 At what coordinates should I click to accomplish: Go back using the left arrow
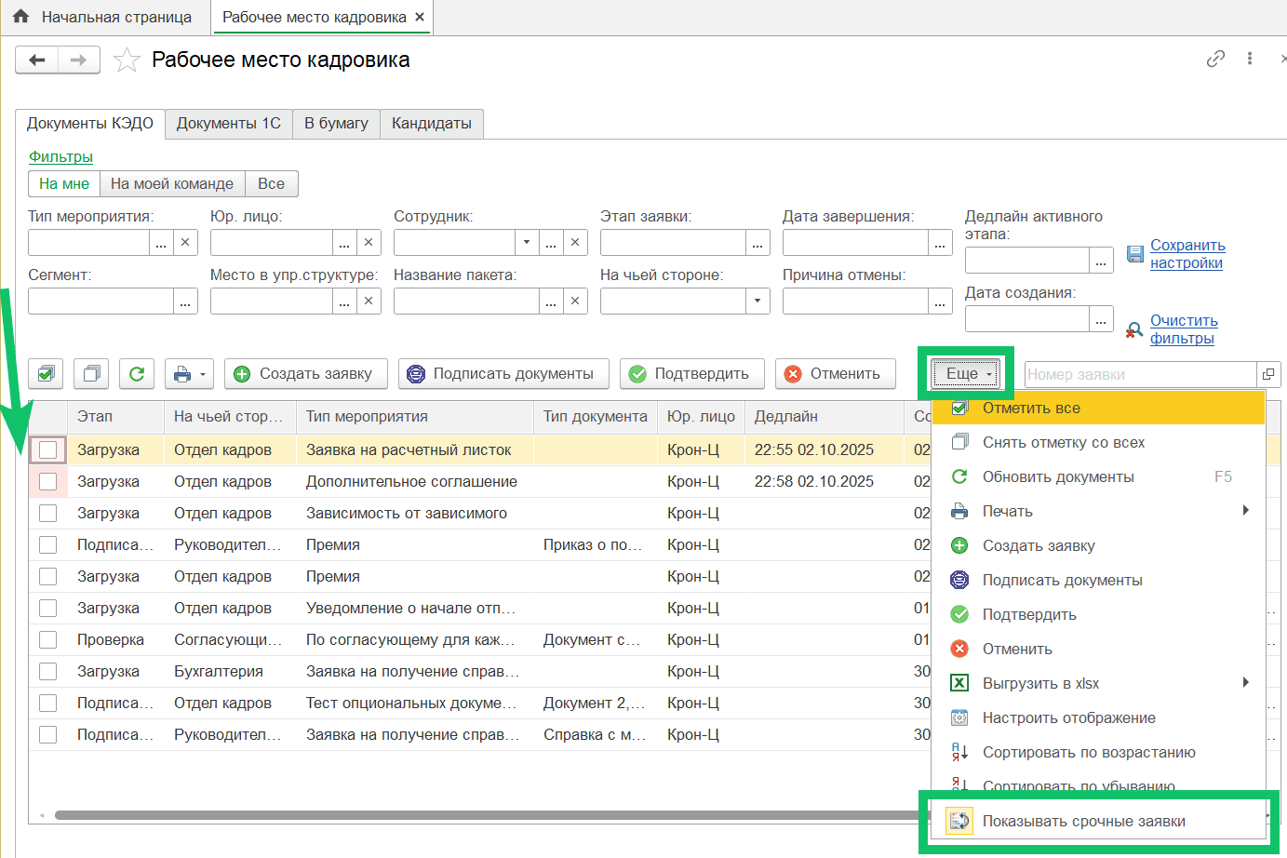(x=37, y=60)
